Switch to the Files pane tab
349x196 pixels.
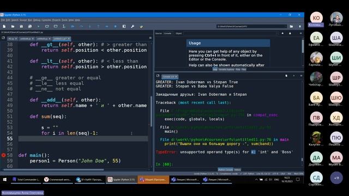point(244,70)
